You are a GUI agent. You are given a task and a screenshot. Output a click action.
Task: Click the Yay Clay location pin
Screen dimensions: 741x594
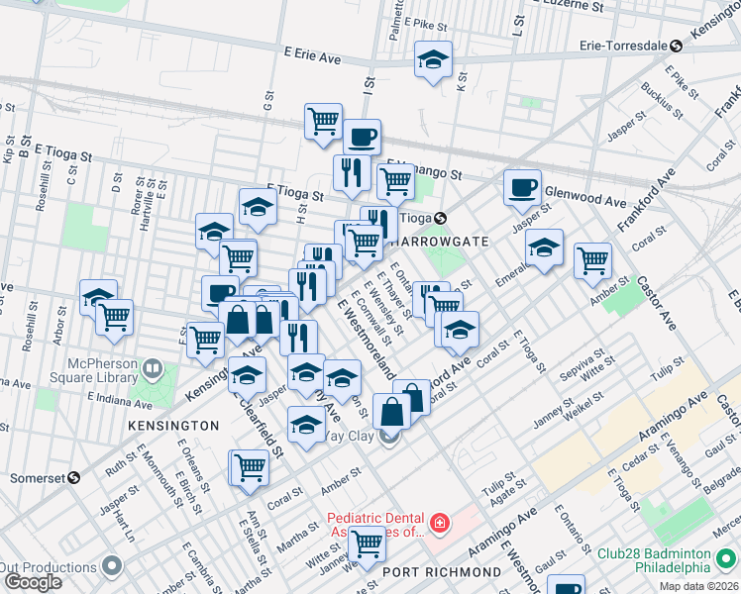tap(390, 438)
